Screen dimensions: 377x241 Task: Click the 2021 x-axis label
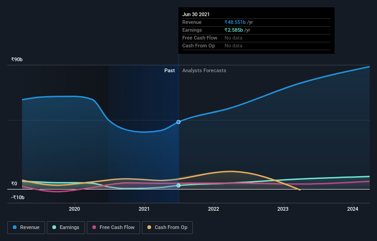[x=144, y=209]
